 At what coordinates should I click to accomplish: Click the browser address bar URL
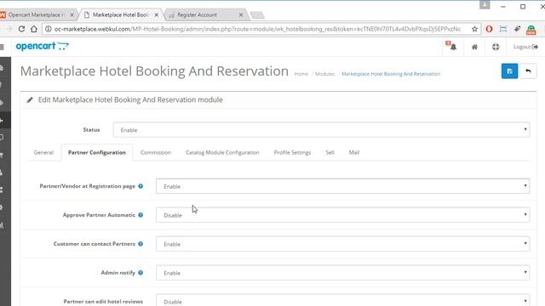(257, 29)
